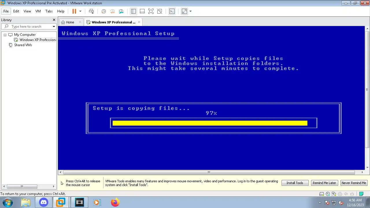Viewport: 370px width, 208px height.
Task: Enter full screen mode icon
Action: tap(151, 11)
